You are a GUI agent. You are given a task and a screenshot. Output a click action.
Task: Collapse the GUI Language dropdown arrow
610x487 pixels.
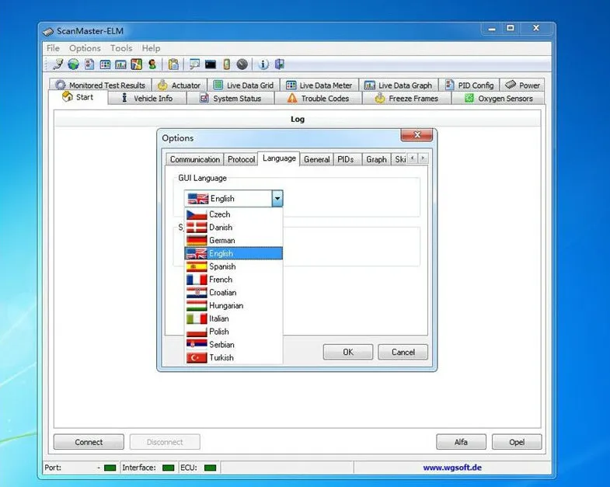[x=277, y=198]
